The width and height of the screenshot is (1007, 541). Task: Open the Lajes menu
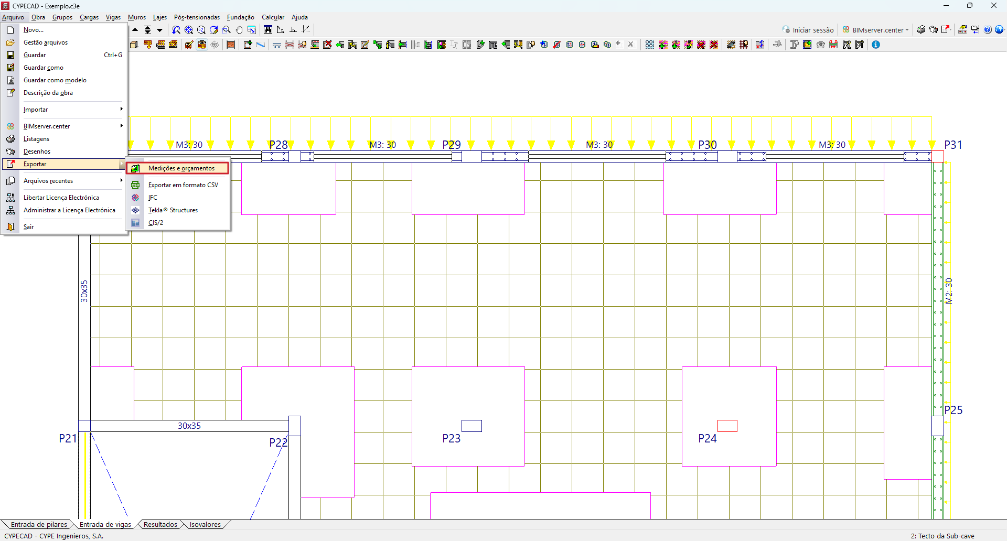159,17
